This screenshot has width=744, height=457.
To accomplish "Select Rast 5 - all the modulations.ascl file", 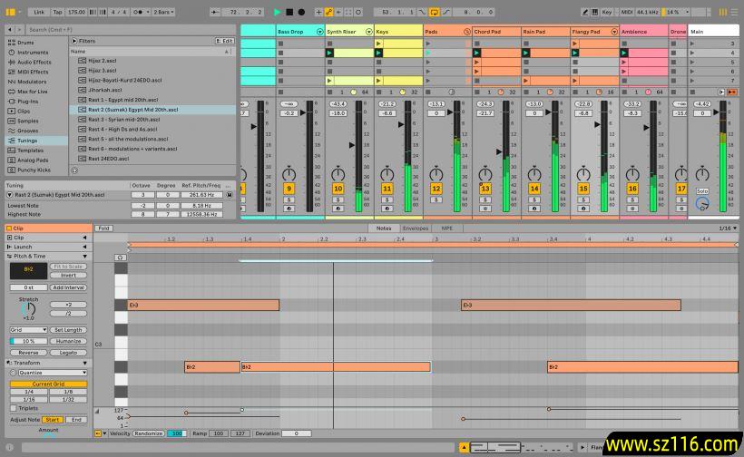I will (128, 139).
